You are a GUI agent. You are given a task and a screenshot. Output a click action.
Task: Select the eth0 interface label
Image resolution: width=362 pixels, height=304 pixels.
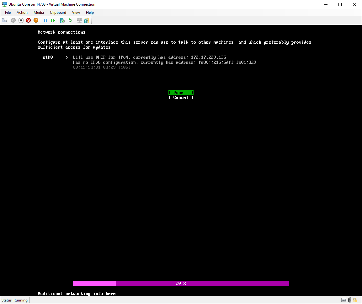(48, 57)
